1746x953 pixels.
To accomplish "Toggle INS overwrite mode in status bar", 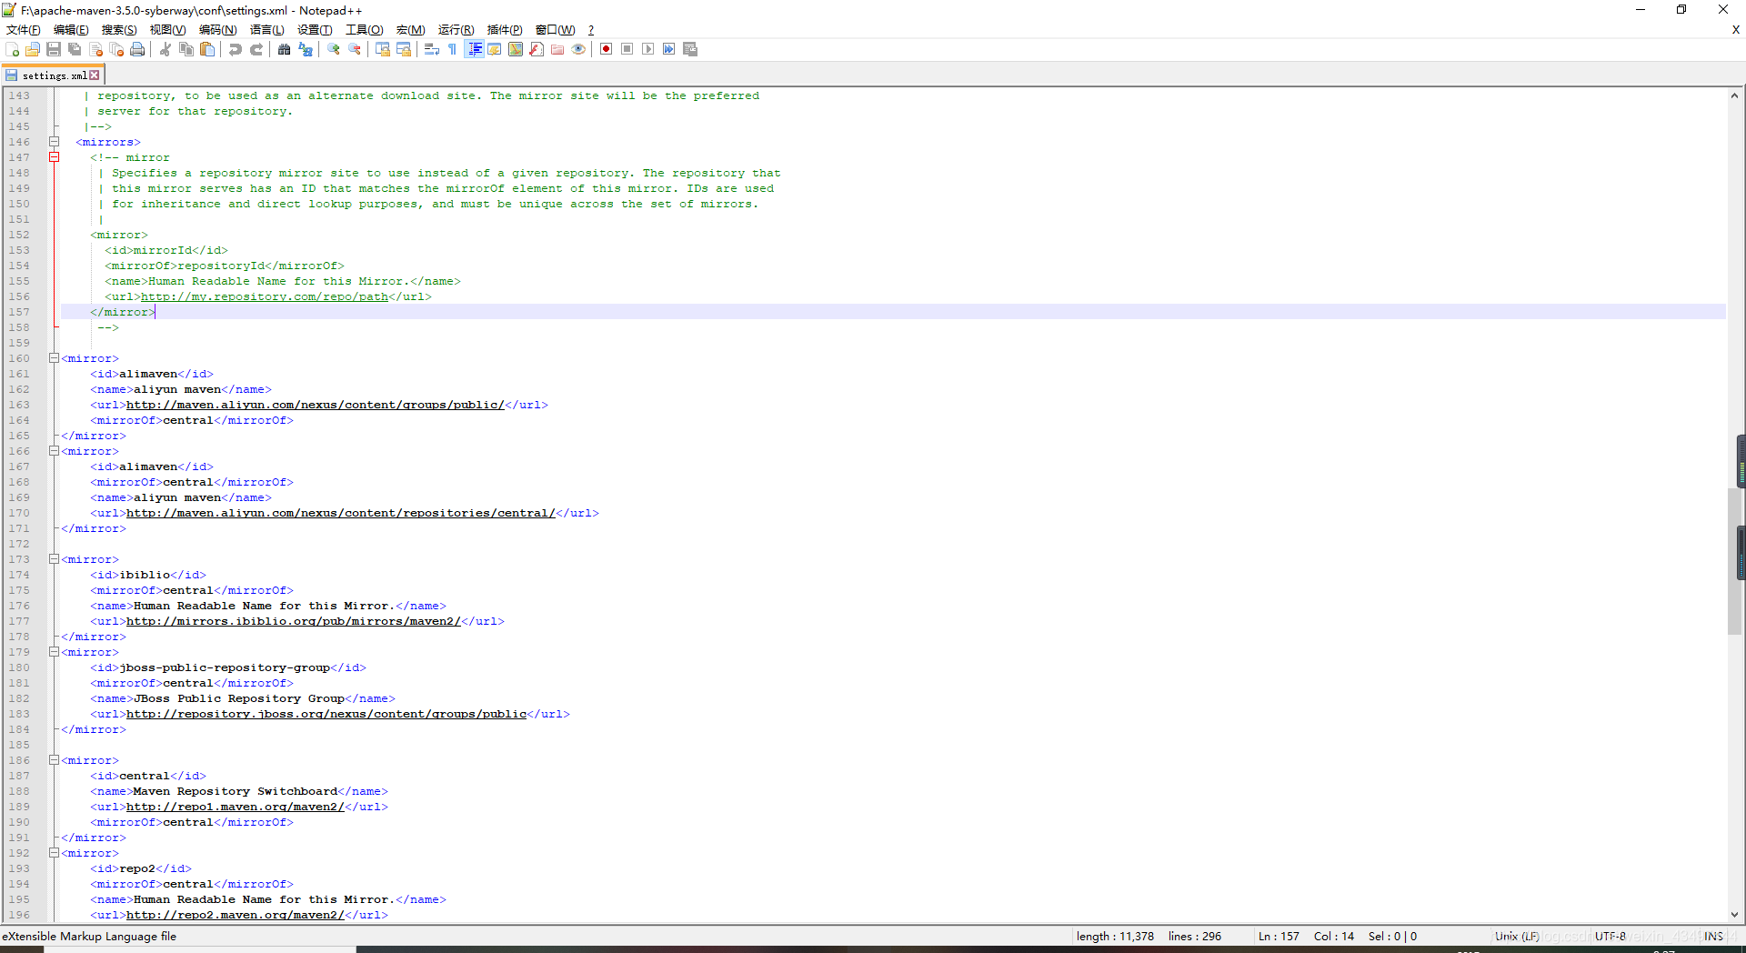I will tap(1713, 936).
